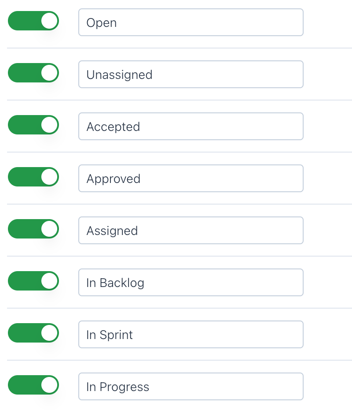Turn off the Accepted status switch
The width and height of the screenshot is (352, 410).
pos(33,125)
